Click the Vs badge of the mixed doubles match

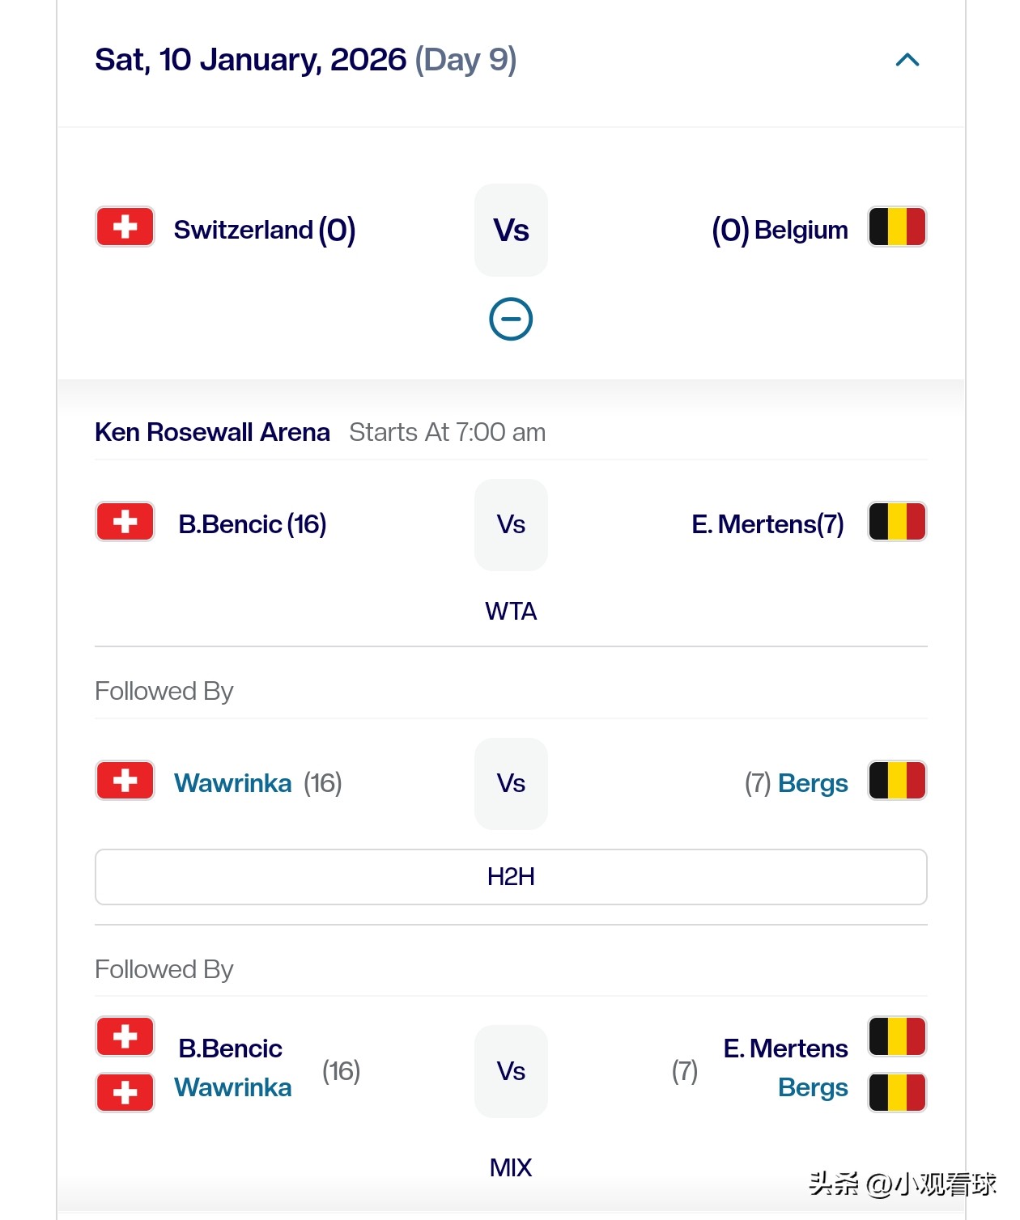(x=511, y=1071)
